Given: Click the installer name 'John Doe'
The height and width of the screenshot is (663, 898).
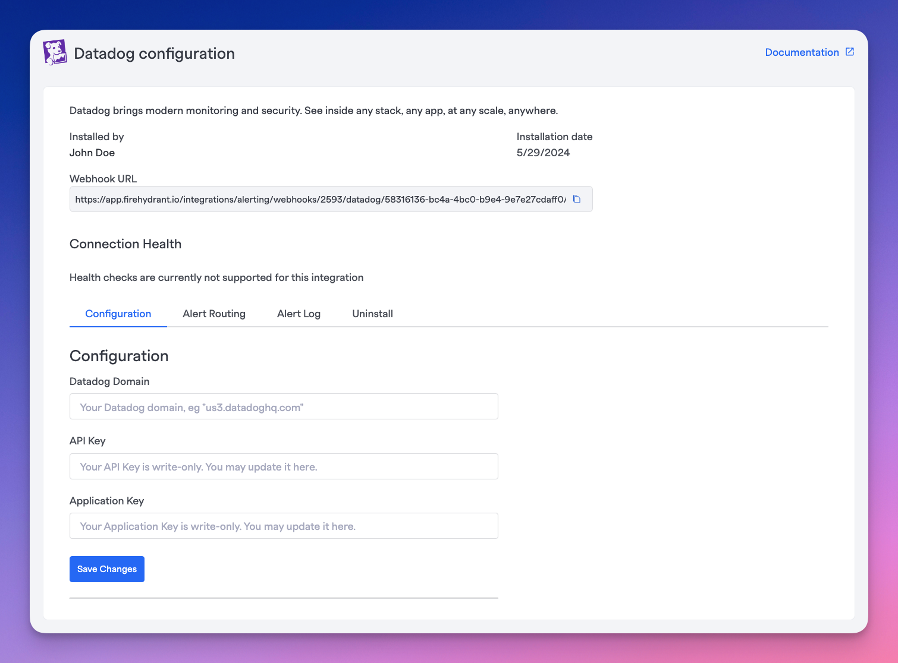Looking at the screenshot, I should click(x=92, y=153).
